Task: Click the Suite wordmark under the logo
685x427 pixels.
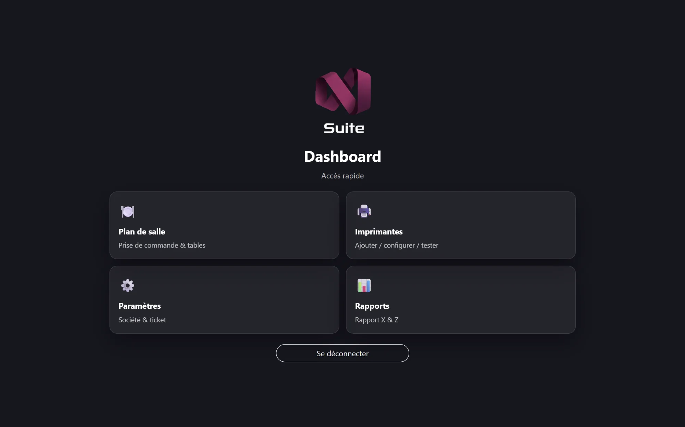Action: coord(343,128)
